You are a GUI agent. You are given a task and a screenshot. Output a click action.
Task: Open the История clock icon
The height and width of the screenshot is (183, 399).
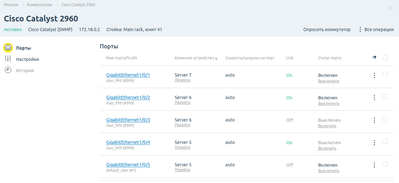point(8,70)
